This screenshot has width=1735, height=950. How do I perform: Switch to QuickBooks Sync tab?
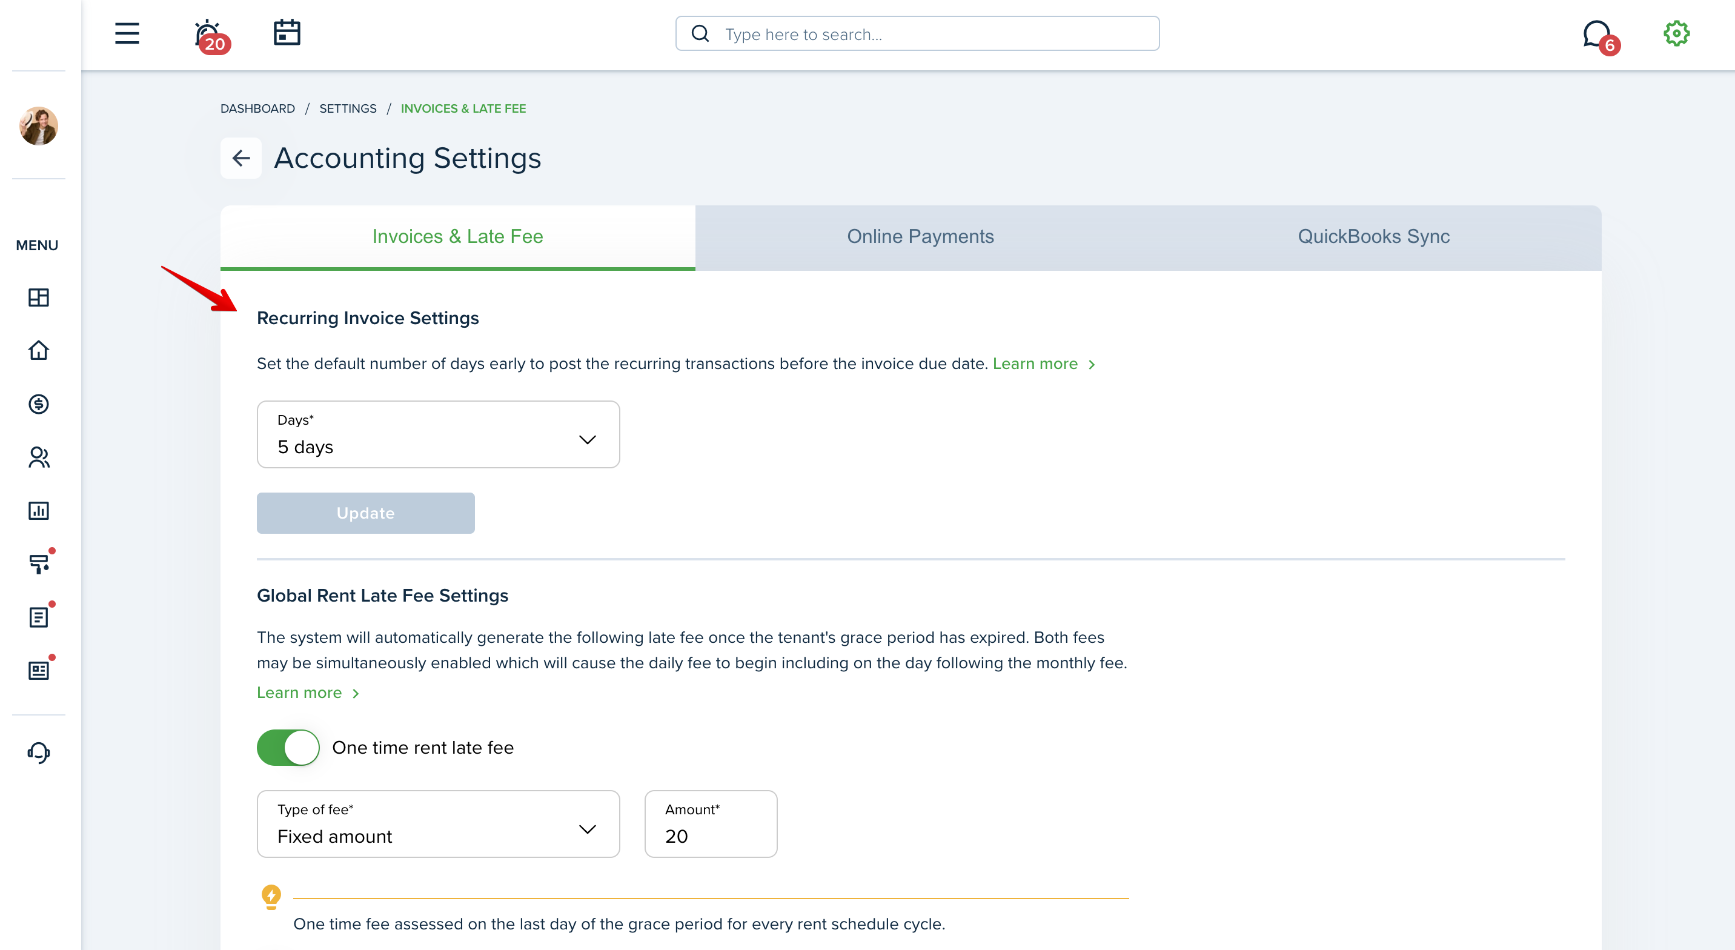point(1374,237)
